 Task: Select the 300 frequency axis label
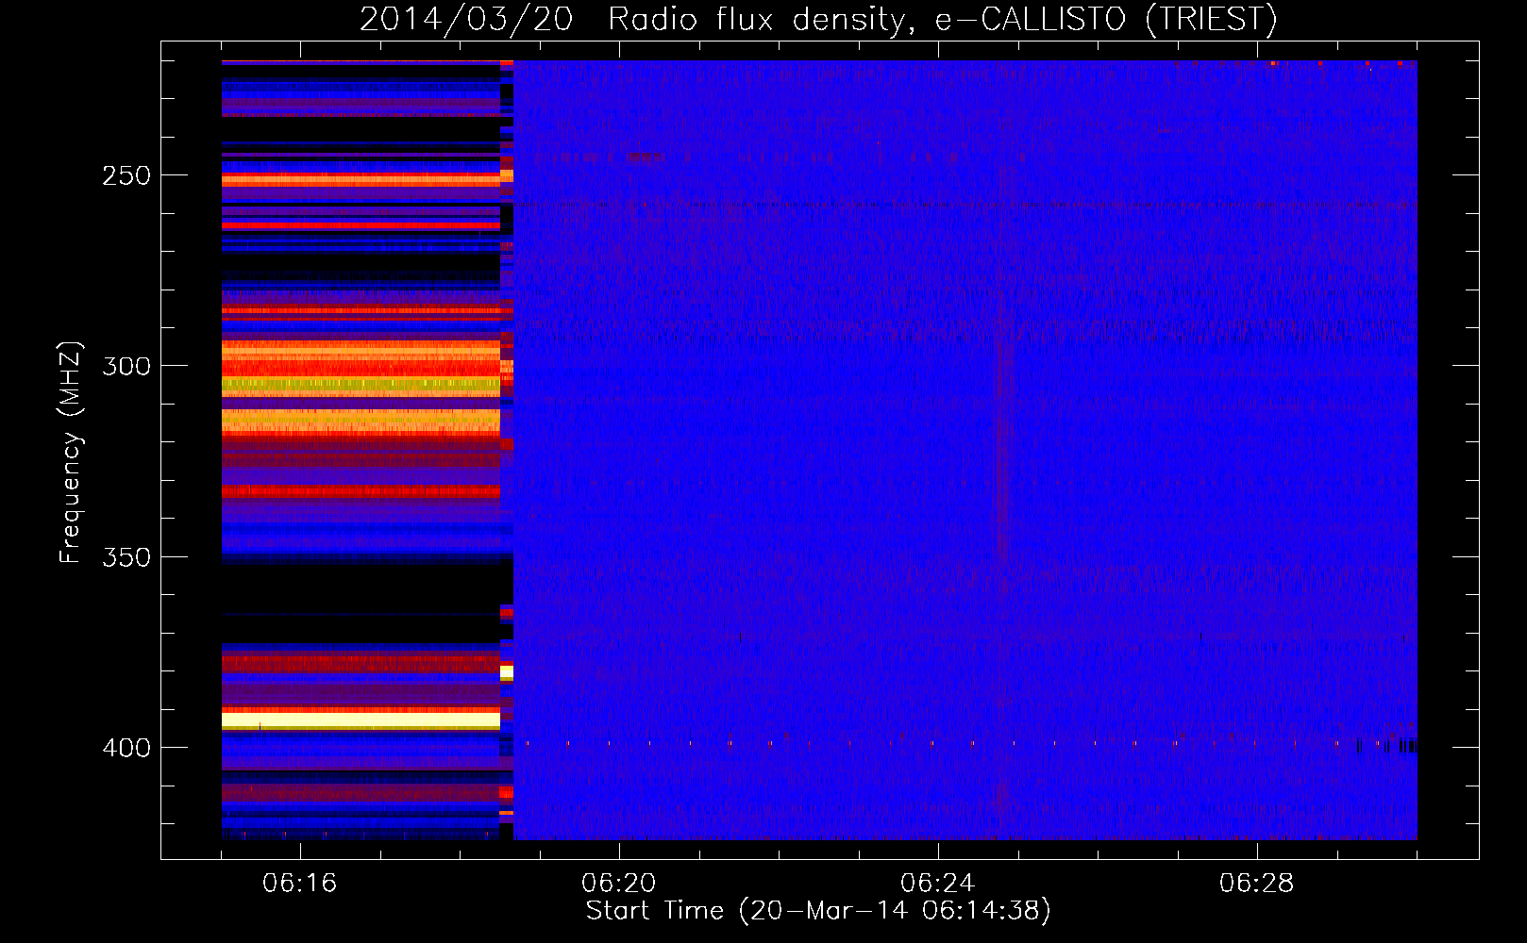[x=126, y=366]
